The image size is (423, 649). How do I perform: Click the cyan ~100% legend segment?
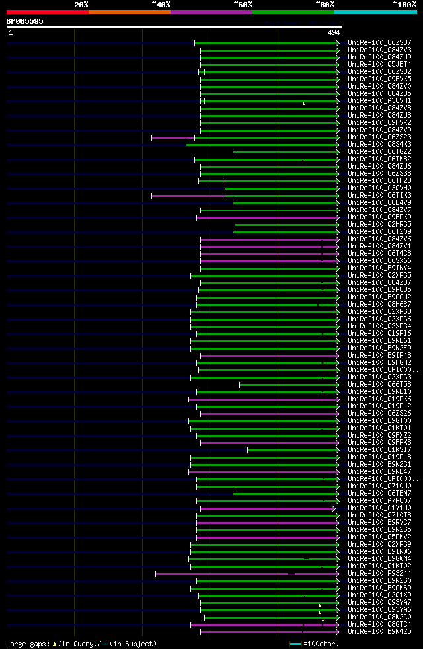pos(375,12)
